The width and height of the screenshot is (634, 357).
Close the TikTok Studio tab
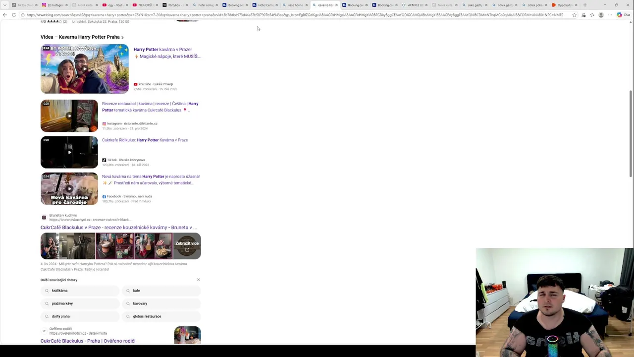tap(36, 5)
